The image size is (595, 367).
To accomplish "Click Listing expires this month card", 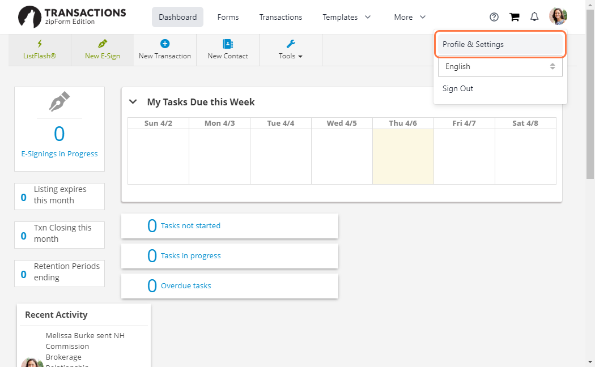I will click(59, 197).
